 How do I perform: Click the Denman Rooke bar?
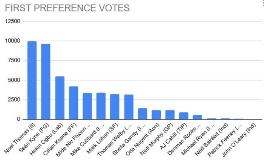point(197,117)
